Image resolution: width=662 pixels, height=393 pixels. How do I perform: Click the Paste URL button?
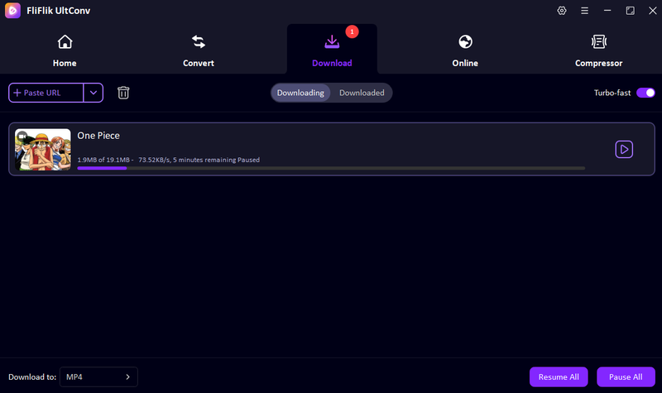point(46,93)
